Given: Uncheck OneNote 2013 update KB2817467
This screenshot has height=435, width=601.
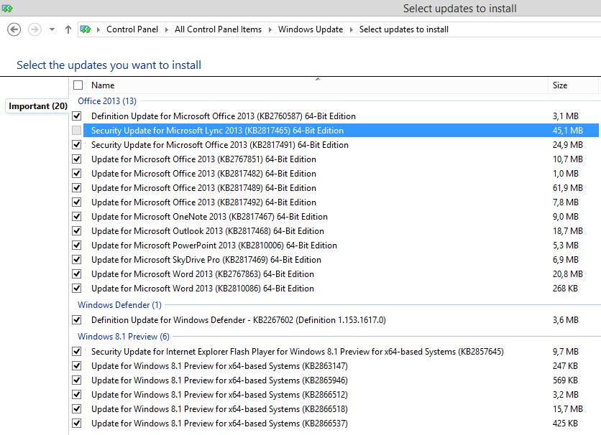Looking at the screenshot, I should click(x=77, y=216).
